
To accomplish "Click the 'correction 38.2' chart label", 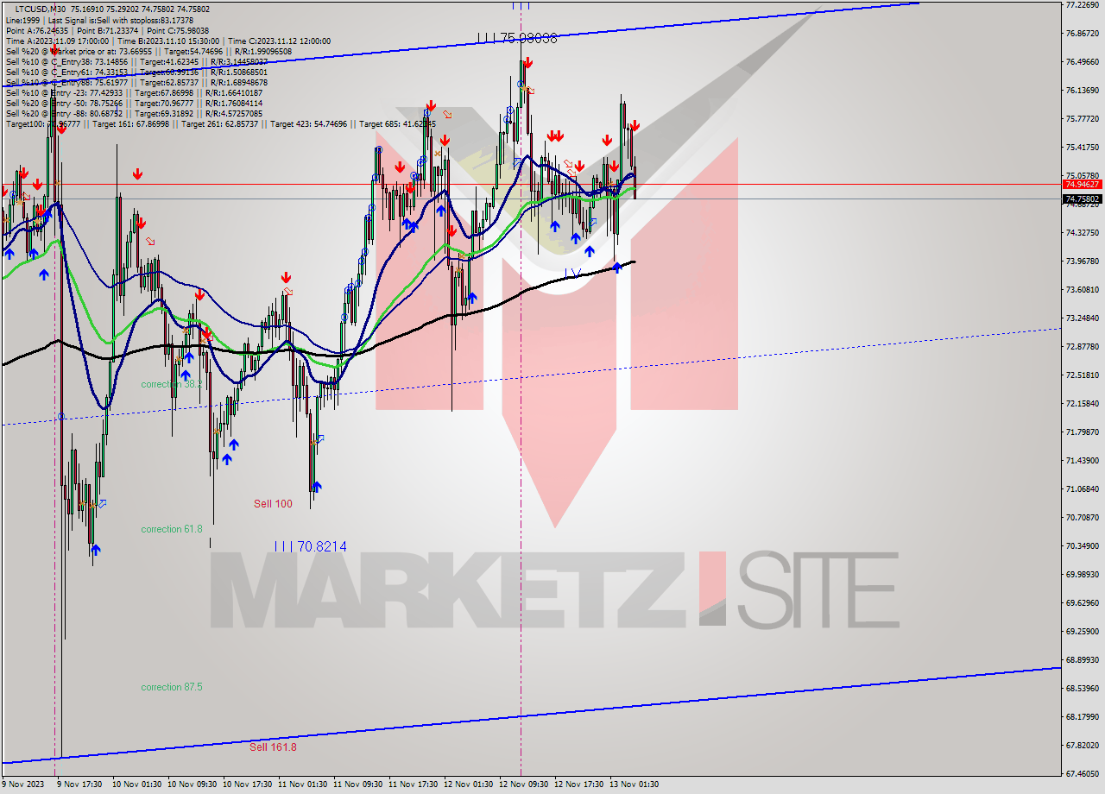I will tap(172, 384).
